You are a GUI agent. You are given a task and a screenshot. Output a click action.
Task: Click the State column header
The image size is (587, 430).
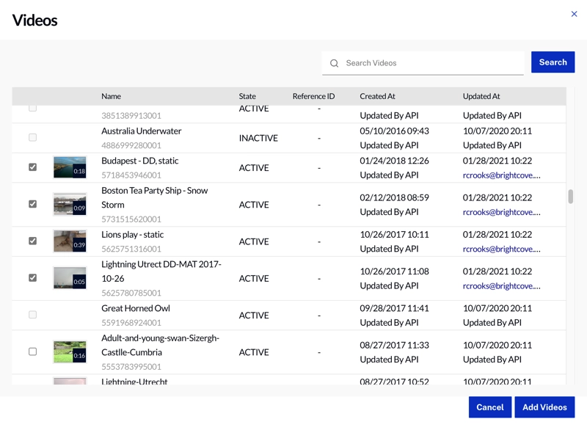coord(247,96)
